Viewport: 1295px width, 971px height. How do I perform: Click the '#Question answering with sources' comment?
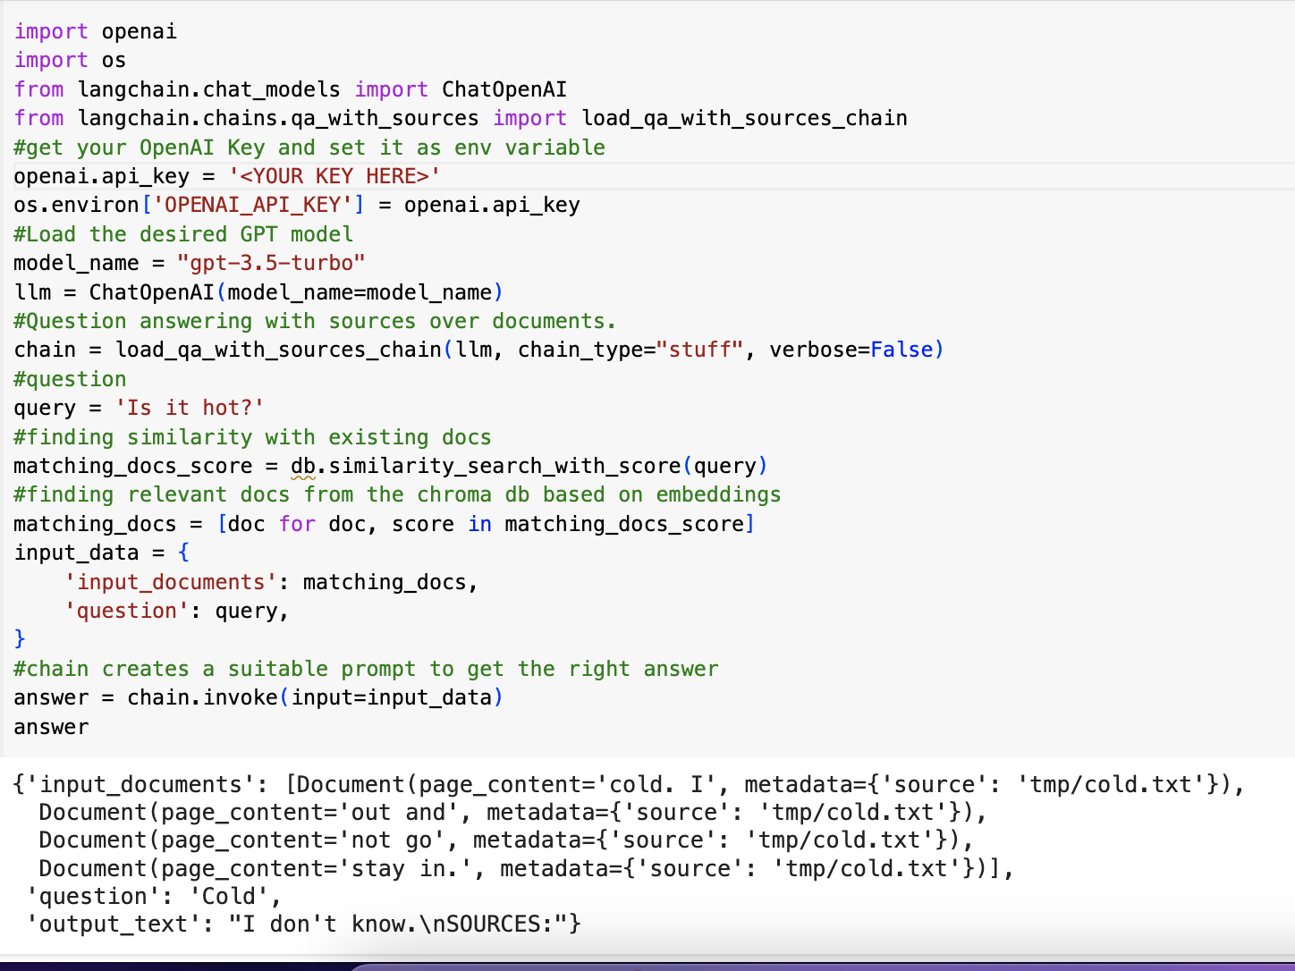315,321
